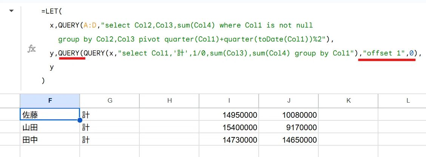Collapse the formula bar with the arrow
The height and width of the screenshot is (157, 426).
[11, 11]
